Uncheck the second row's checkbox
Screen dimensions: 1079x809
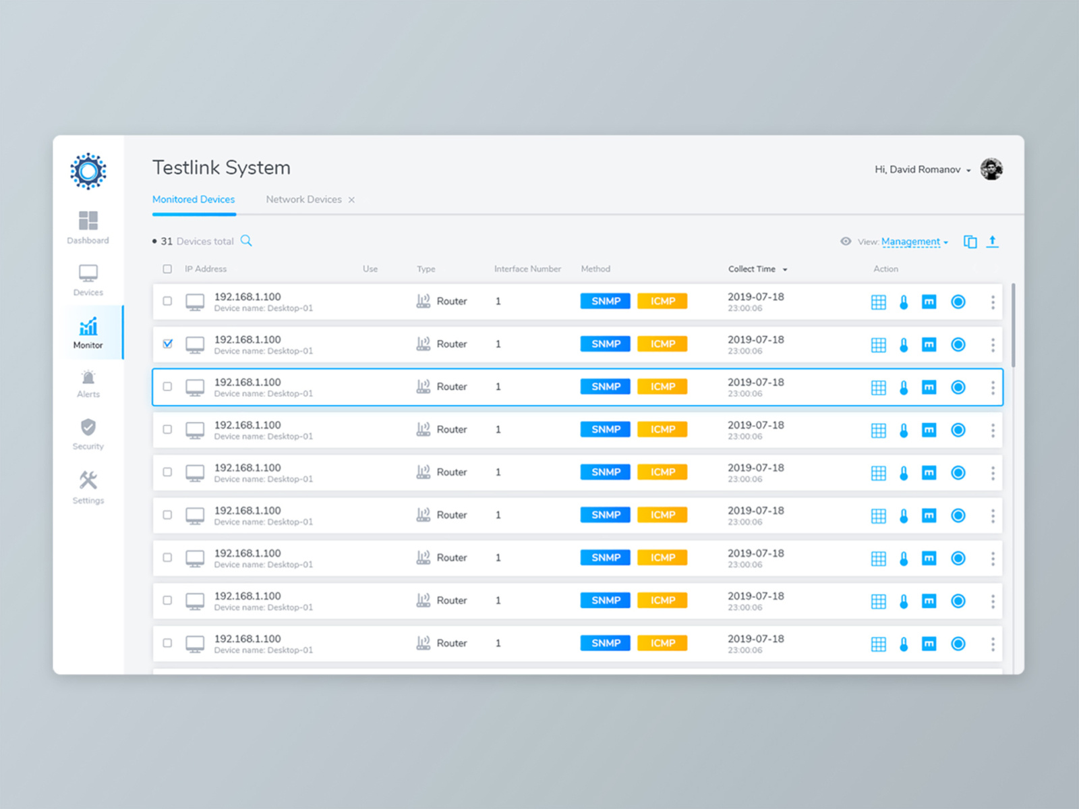coord(167,343)
